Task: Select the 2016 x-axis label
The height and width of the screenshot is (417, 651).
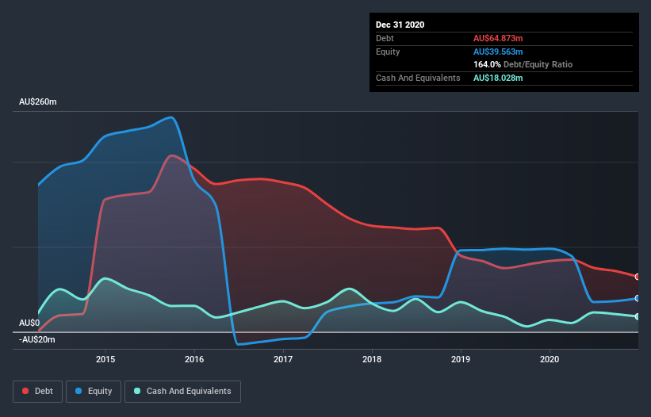Action: [194, 359]
